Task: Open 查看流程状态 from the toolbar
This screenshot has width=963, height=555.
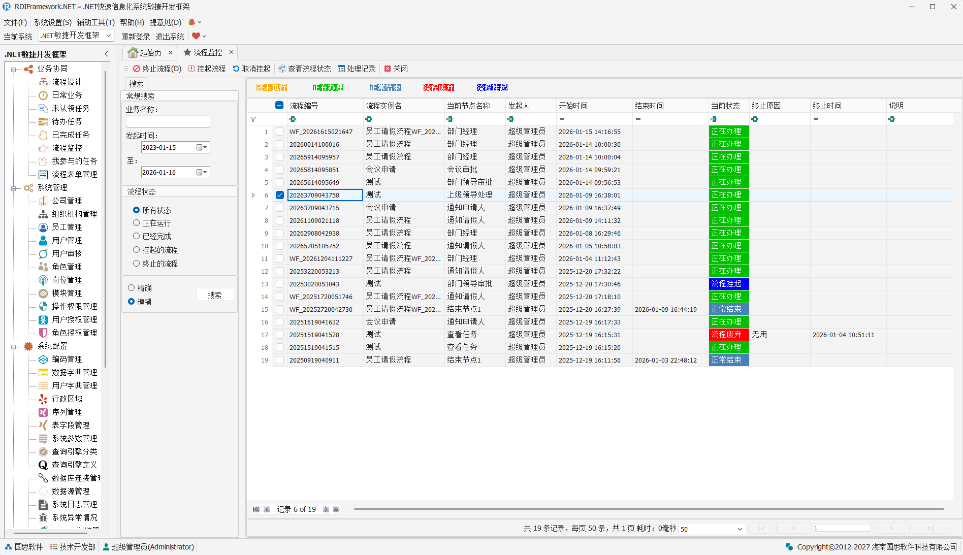Action: tap(304, 69)
